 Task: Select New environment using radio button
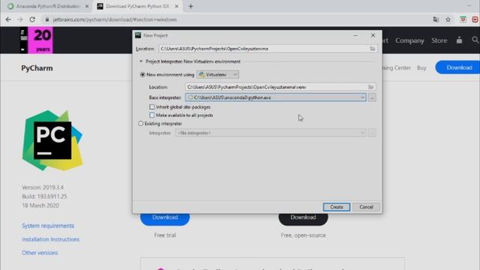142,74
